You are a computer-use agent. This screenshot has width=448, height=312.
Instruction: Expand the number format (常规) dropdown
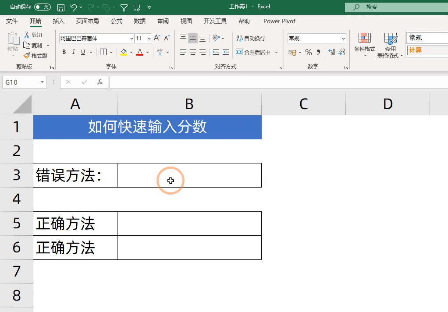[x=343, y=39]
